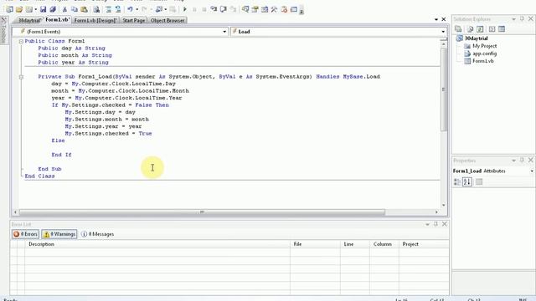Click Refresh icon in Solution Explorer
The height and width of the screenshot is (301, 536).
point(480,29)
